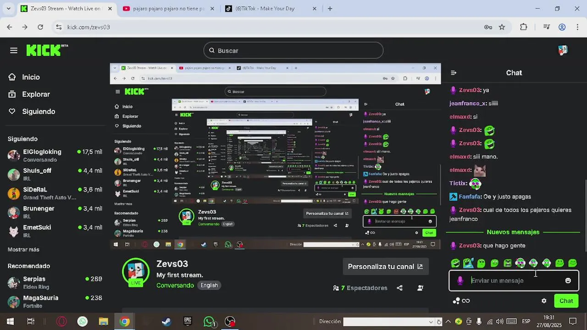Open Chrome extensions puzzle icon
587x330 pixels.
(524, 27)
